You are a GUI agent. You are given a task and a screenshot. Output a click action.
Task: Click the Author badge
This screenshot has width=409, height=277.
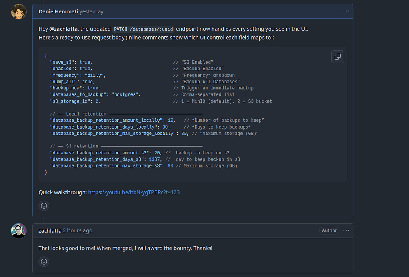pos(329,230)
